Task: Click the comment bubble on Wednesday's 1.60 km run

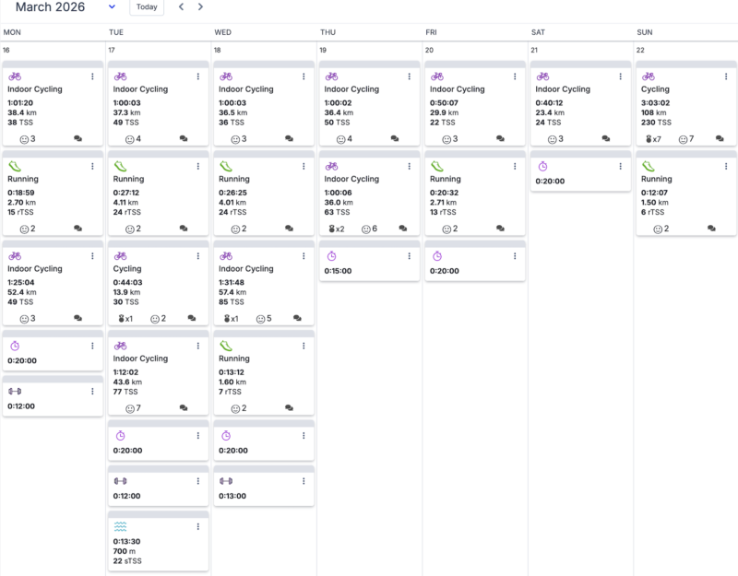Action: (289, 408)
